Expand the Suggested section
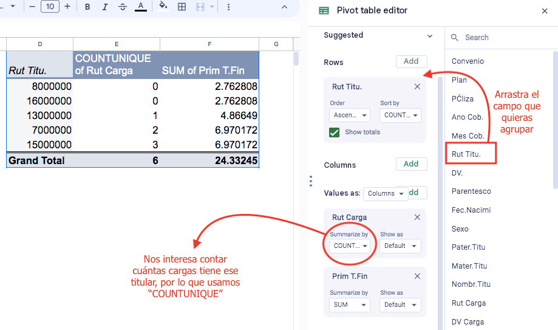The image size is (558, 330). (x=429, y=36)
